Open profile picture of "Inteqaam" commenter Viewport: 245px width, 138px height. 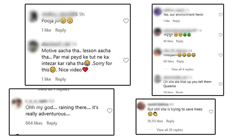pos(157,52)
